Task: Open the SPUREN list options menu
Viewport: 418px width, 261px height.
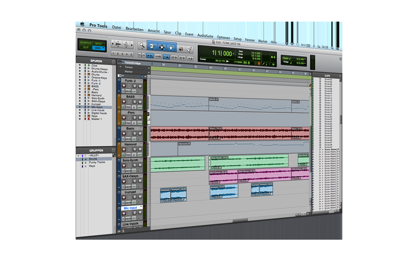Action: [x=113, y=62]
